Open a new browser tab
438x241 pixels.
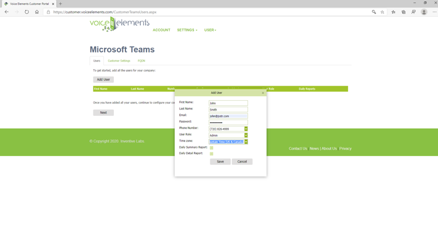60,4
